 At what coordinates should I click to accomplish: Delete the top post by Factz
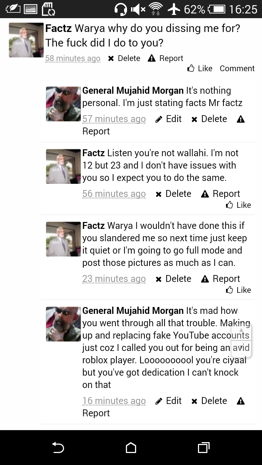(124, 58)
